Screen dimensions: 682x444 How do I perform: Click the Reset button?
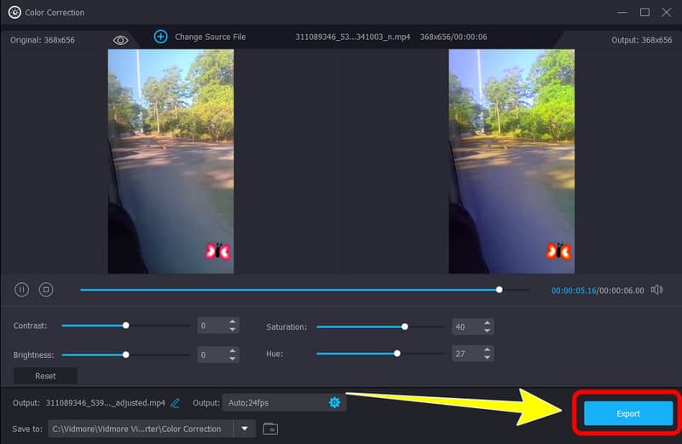pyautogui.click(x=45, y=376)
